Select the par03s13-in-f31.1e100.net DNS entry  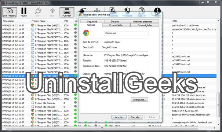pos(185,25)
